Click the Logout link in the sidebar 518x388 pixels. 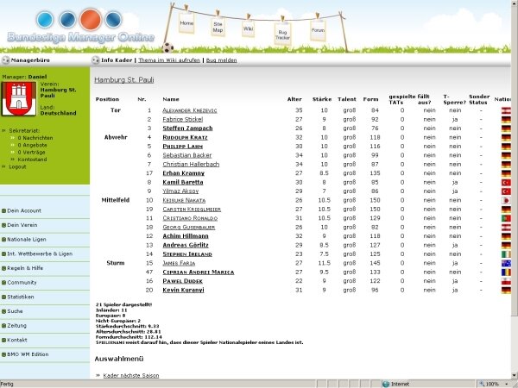[x=17, y=166]
